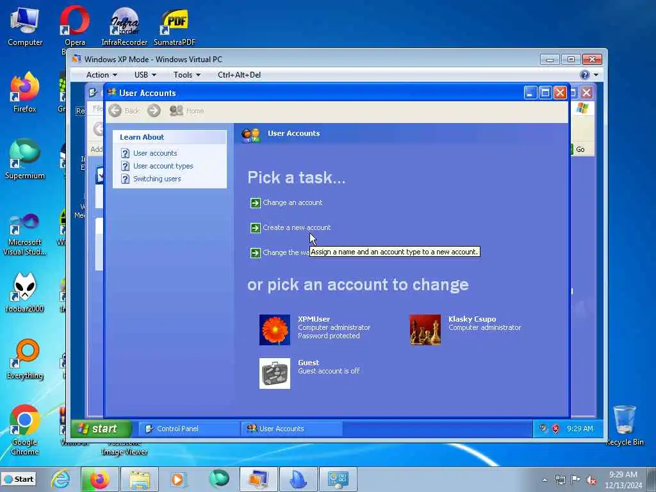Open Switching users help topic
This screenshot has width=656, height=492.
tap(157, 179)
